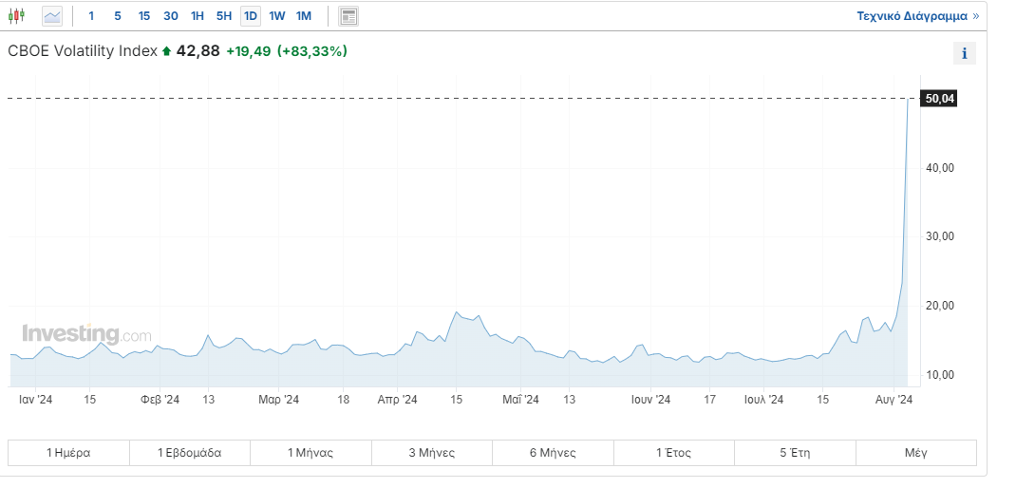The image size is (1016, 488).
Task: Switch to candlestick chart type
Action: [17, 16]
